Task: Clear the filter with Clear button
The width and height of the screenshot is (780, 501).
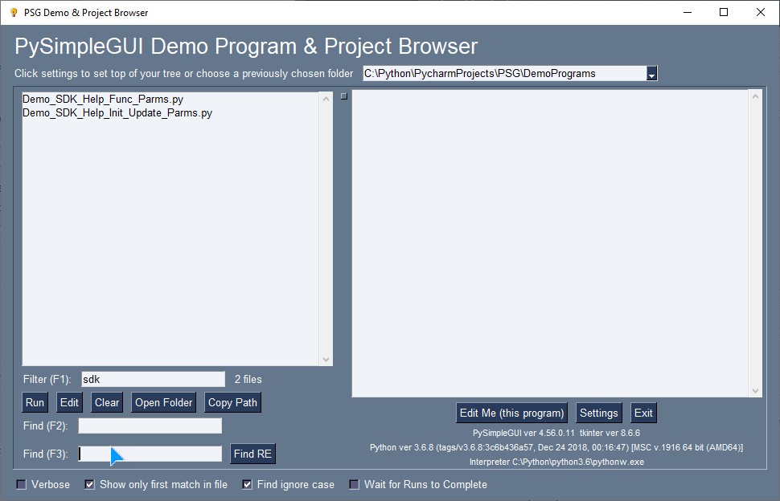Action: (107, 403)
